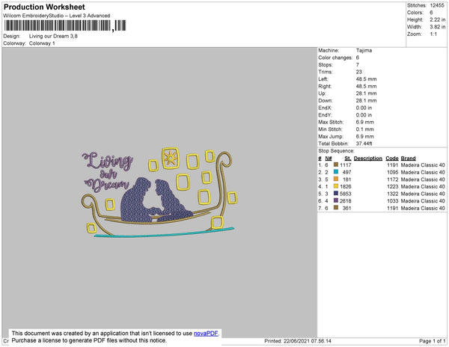The width and height of the screenshot is (449, 347).
Task: Click the yellow swatch for stop 4
Action: 336,186
